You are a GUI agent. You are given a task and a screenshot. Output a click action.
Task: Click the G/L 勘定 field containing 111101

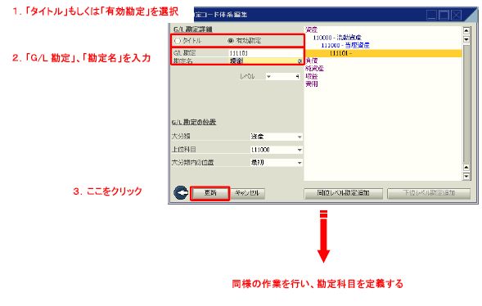[265, 53]
